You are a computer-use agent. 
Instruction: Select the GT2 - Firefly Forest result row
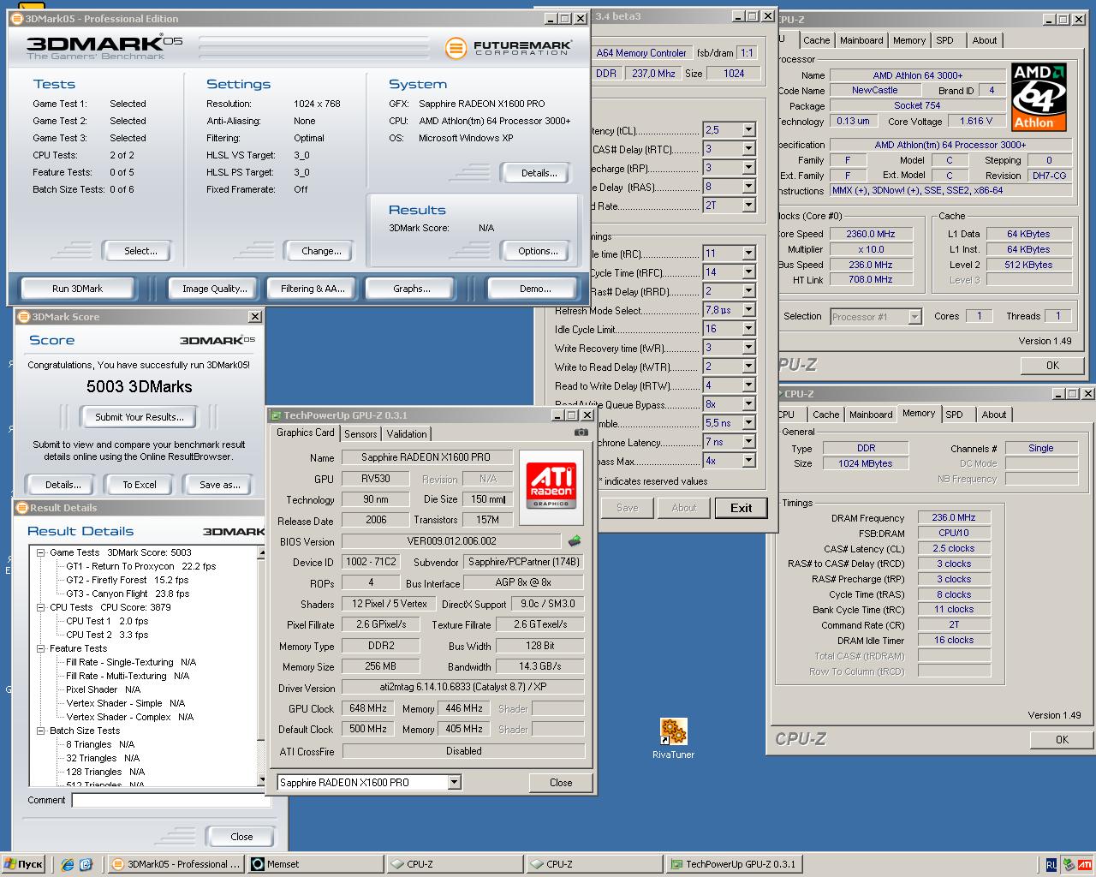click(127, 580)
